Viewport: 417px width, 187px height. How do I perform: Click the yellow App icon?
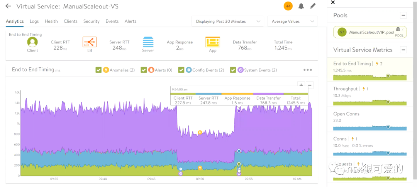(x=212, y=42)
